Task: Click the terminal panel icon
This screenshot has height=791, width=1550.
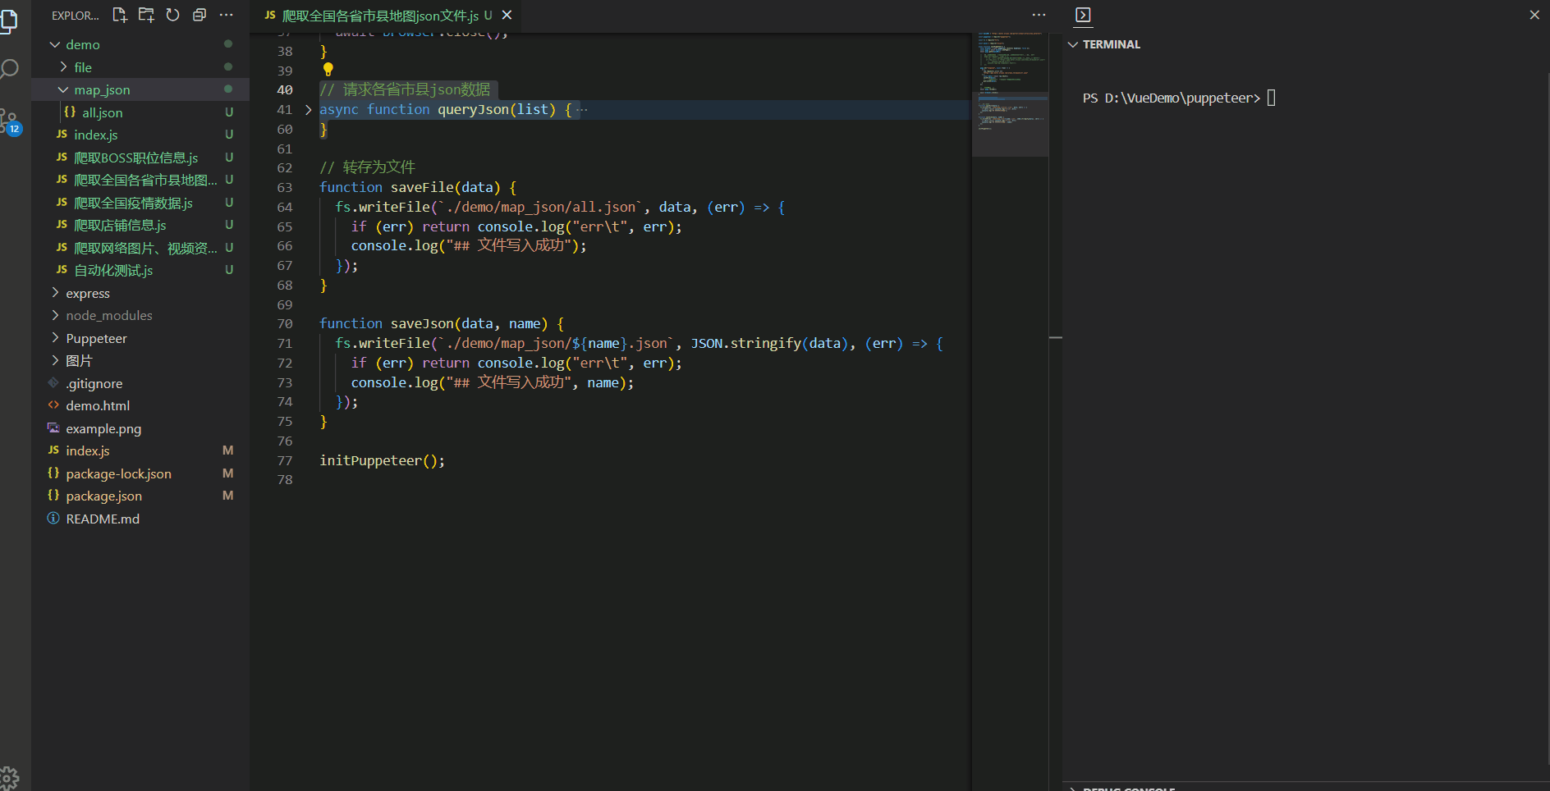Action: [1083, 15]
